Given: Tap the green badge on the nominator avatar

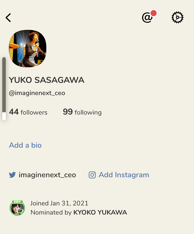Looking at the screenshot, I should [18, 201].
